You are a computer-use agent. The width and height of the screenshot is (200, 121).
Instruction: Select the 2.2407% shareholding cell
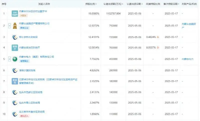click(x=94, y=103)
